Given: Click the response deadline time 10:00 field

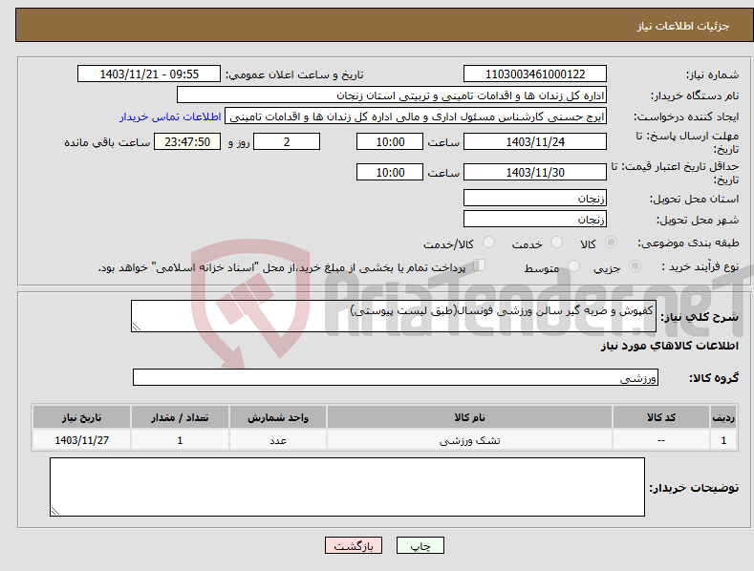Looking at the screenshot, I should tap(390, 141).
